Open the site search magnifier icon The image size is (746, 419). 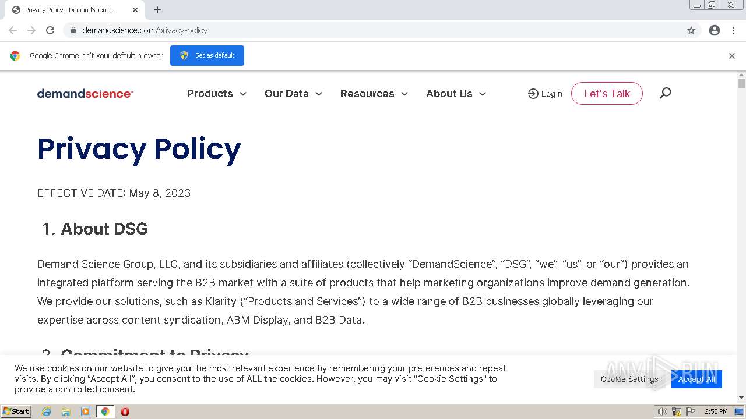point(665,93)
